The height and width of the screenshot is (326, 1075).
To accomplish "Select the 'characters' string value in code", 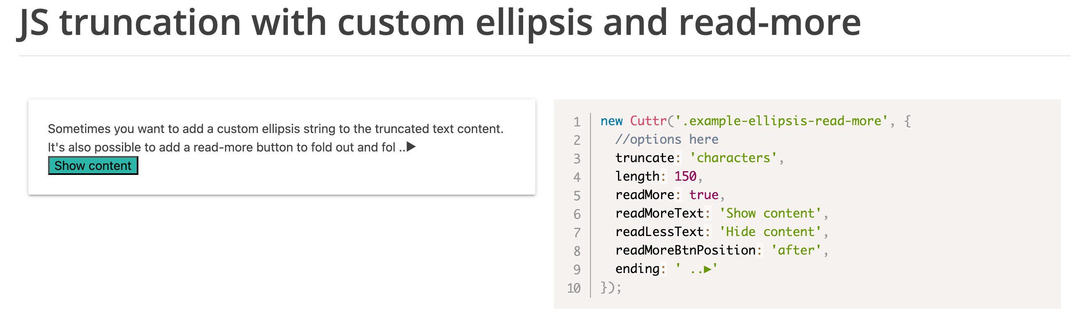I will (733, 158).
